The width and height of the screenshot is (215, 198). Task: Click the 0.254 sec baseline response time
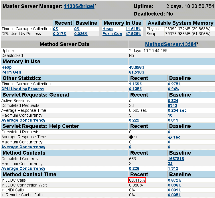pos(177,110)
